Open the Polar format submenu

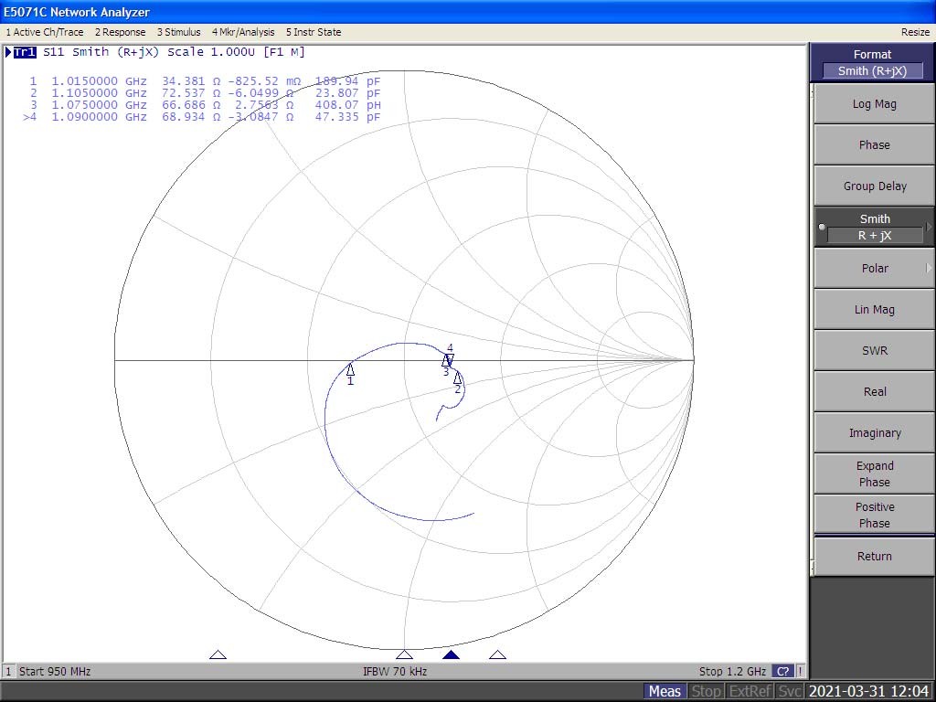click(x=874, y=269)
